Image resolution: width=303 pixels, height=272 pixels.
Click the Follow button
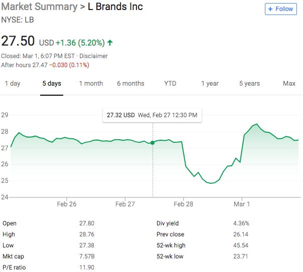(280, 9)
